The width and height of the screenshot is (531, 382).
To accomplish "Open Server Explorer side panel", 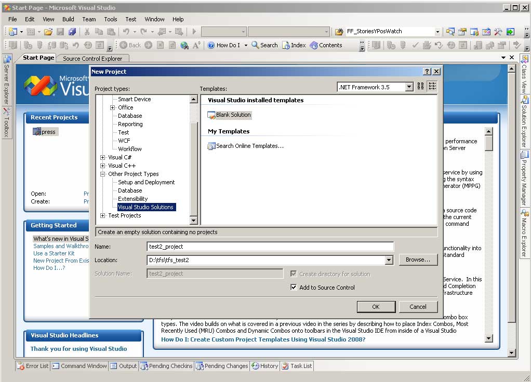I will (x=6, y=80).
